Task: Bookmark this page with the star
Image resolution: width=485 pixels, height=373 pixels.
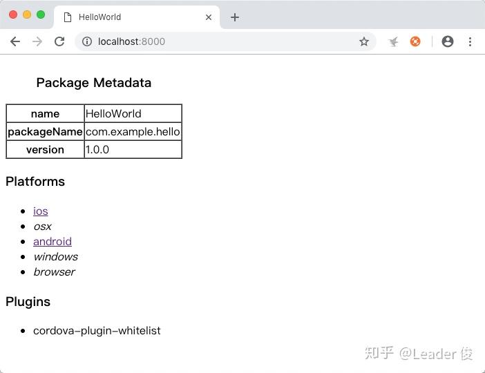Action: click(364, 41)
